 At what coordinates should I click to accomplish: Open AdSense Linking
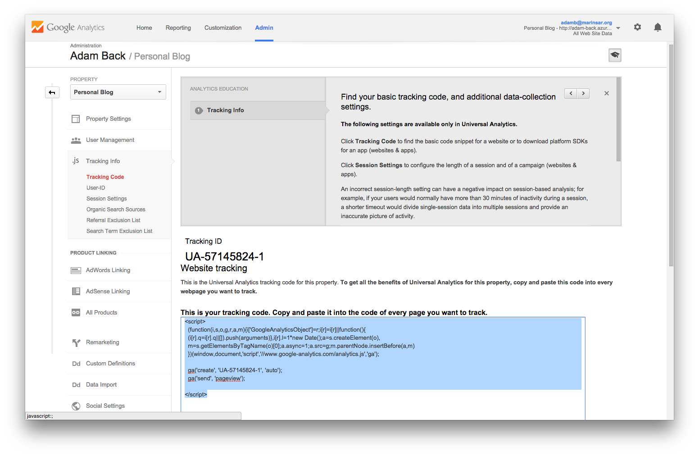[108, 292]
